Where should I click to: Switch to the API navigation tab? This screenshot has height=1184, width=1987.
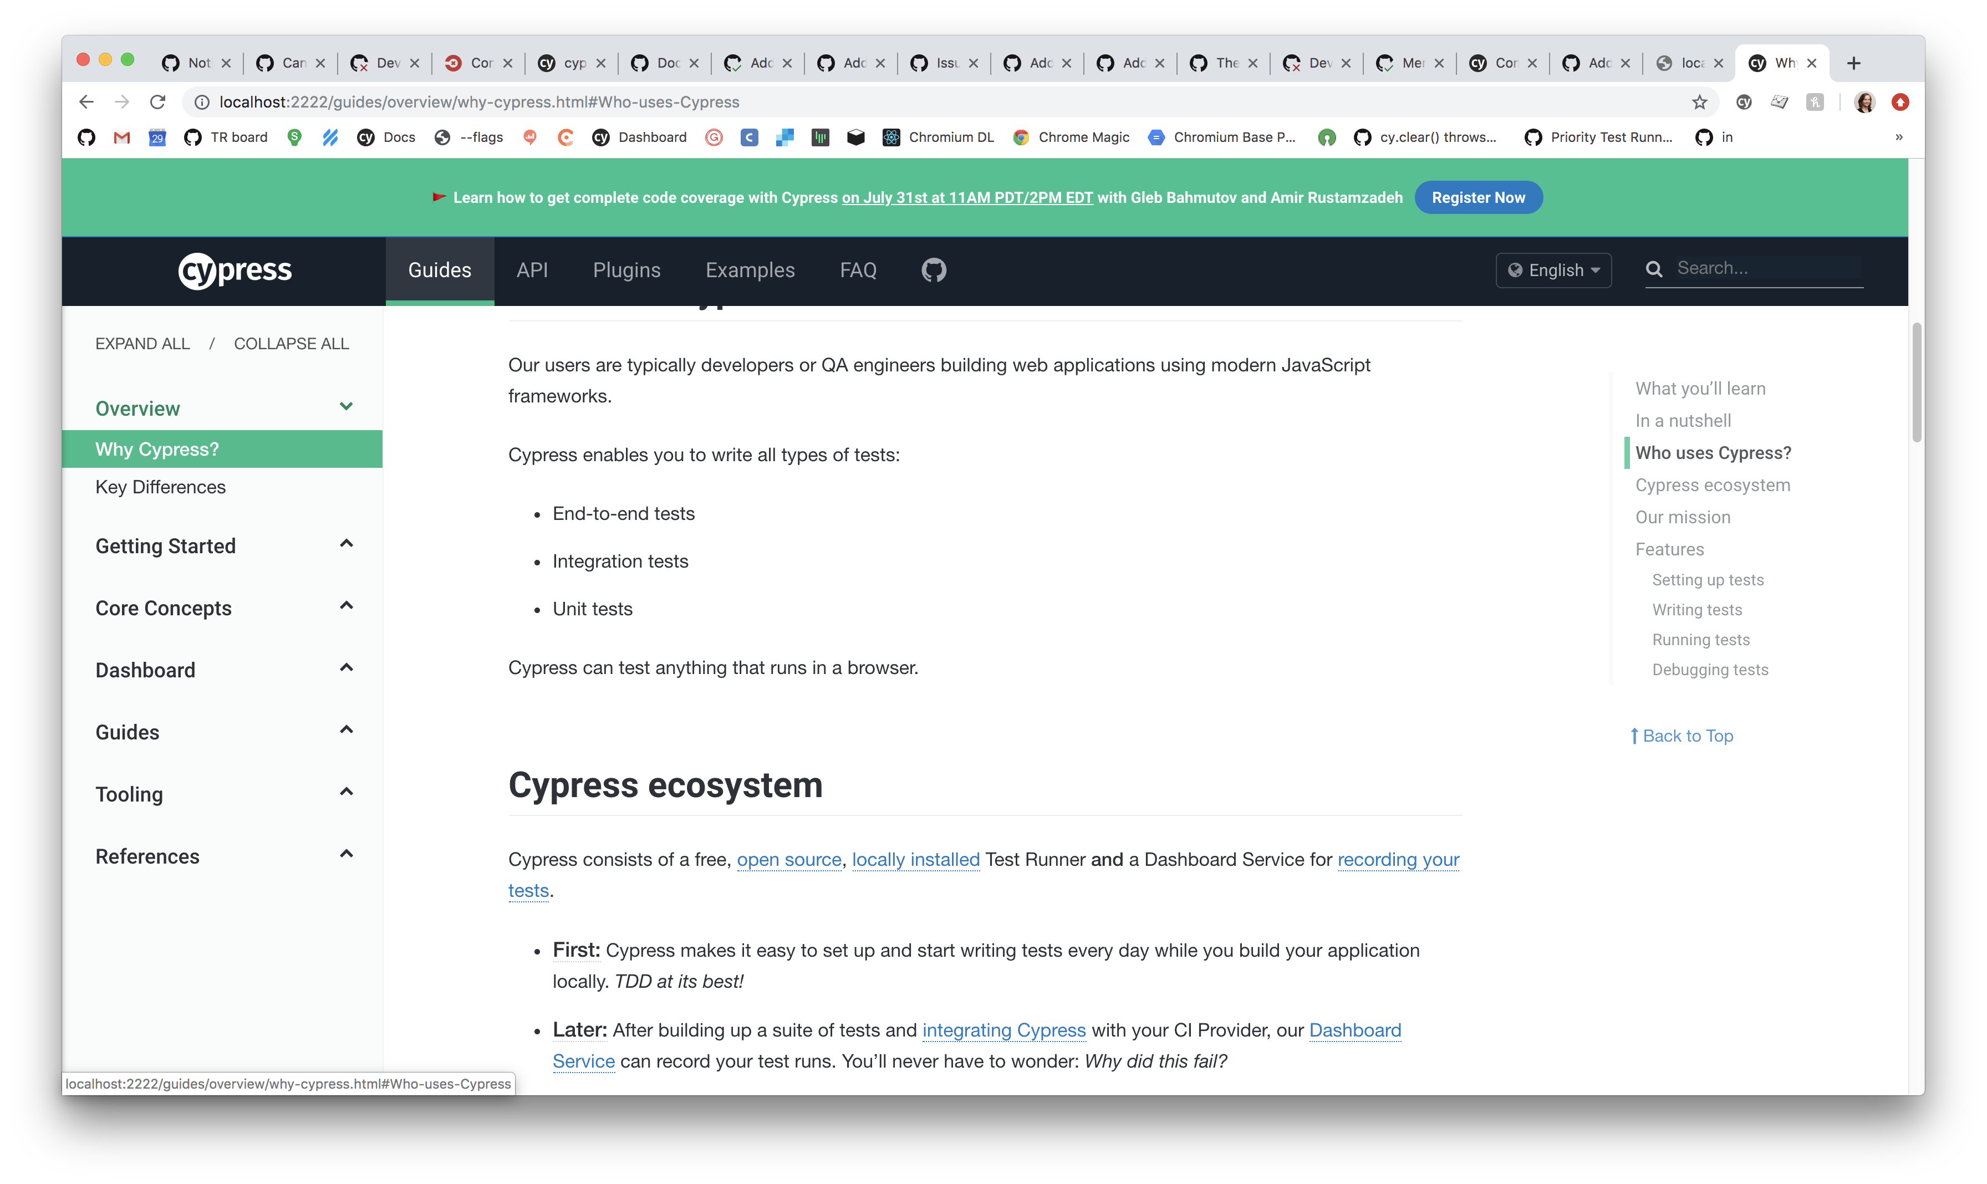[x=532, y=270]
